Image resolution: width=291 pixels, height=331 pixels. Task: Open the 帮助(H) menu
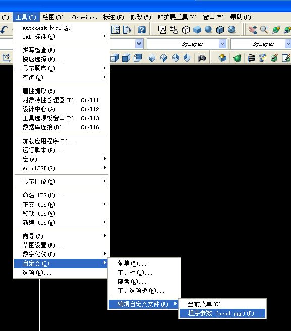click(x=241, y=17)
